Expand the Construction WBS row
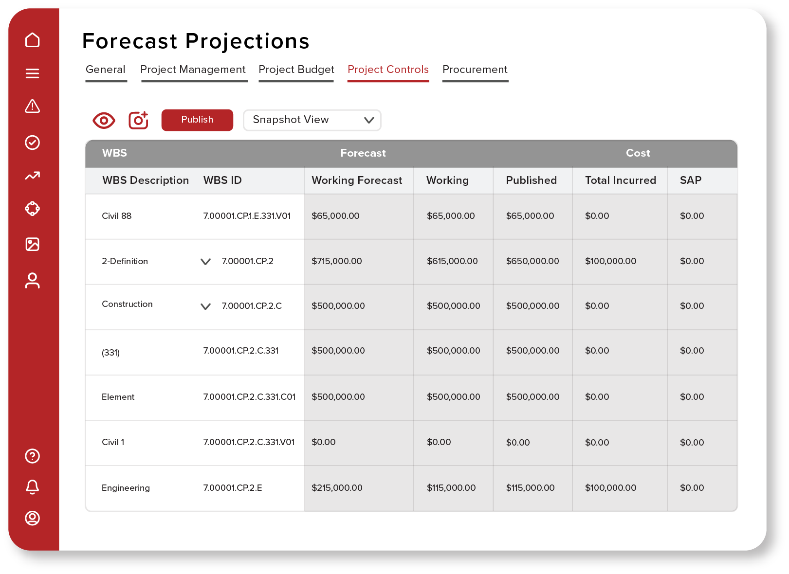This screenshot has height=574, width=789. (206, 306)
